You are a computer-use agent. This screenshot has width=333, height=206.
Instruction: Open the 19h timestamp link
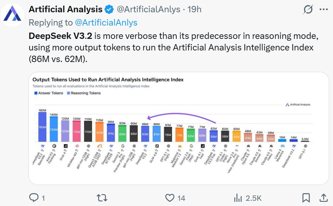pos(195,9)
